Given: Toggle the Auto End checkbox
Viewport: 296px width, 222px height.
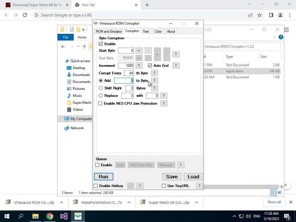Looking at the screenshot, I should [150, 66].
